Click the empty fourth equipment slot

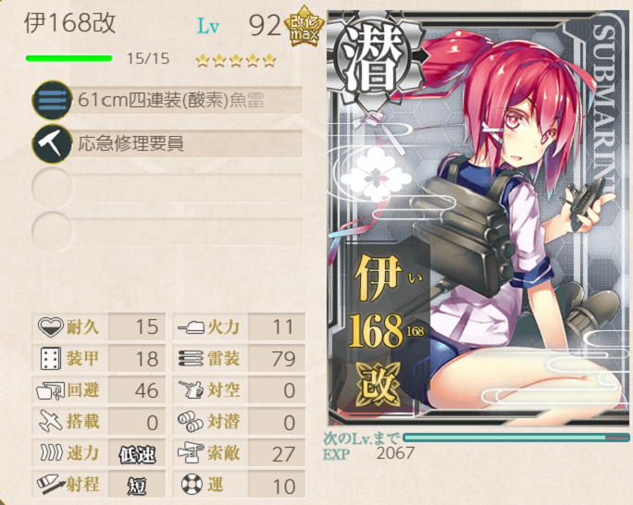(x=168, y=231)
